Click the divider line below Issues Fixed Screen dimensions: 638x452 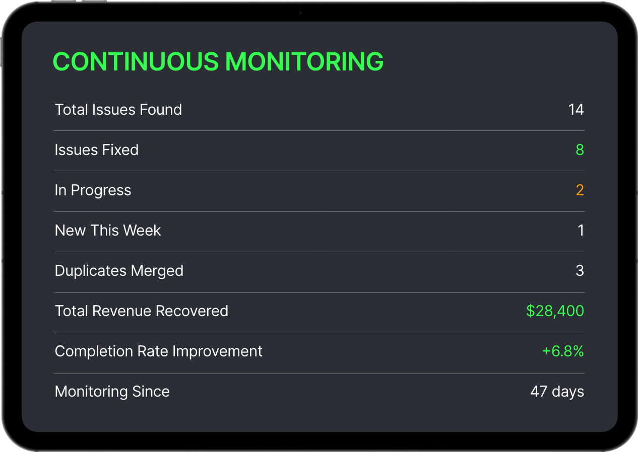coord(320,171)
